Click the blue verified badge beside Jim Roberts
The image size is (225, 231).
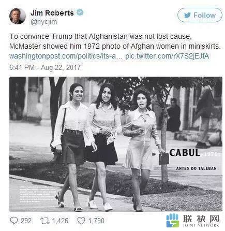pyautogui.click(x=80, y=12)
